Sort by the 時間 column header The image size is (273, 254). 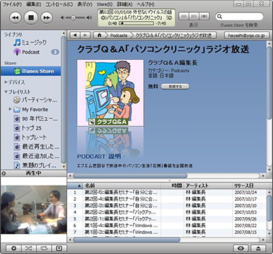173,185
